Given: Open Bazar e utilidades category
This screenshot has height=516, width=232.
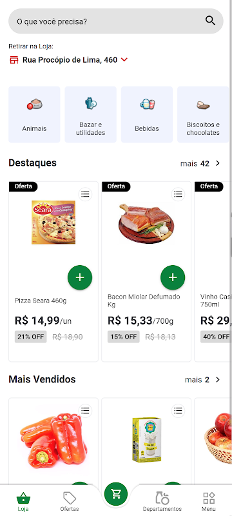Looking at the screenshot, I should [x=91, y=115].
